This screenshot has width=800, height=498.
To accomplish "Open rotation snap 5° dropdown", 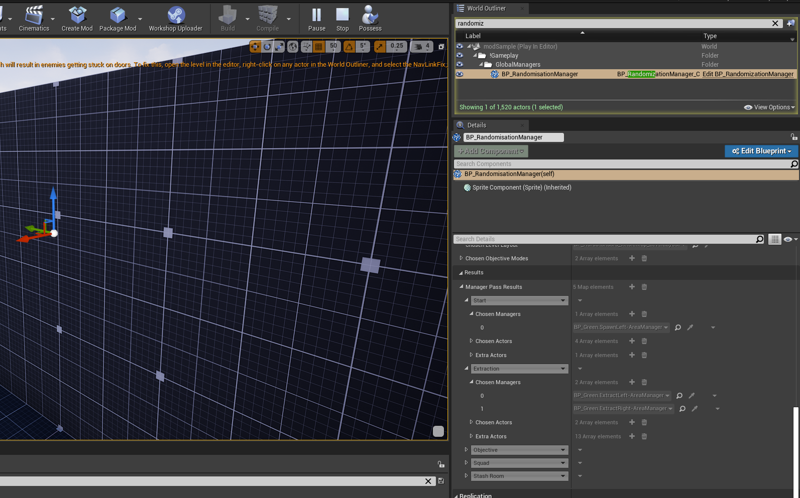I will click(363, 47).
